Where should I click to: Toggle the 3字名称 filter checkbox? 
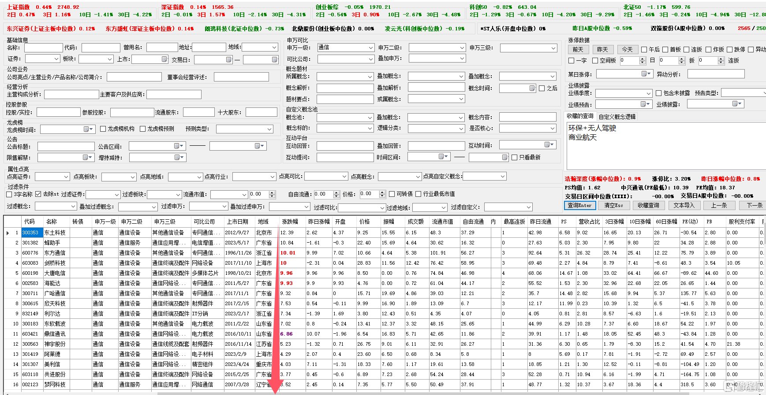click(9, 194)
